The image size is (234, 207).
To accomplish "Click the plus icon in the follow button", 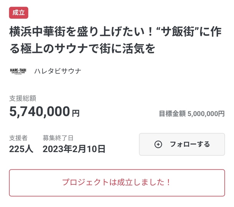I will coord(158,144).
